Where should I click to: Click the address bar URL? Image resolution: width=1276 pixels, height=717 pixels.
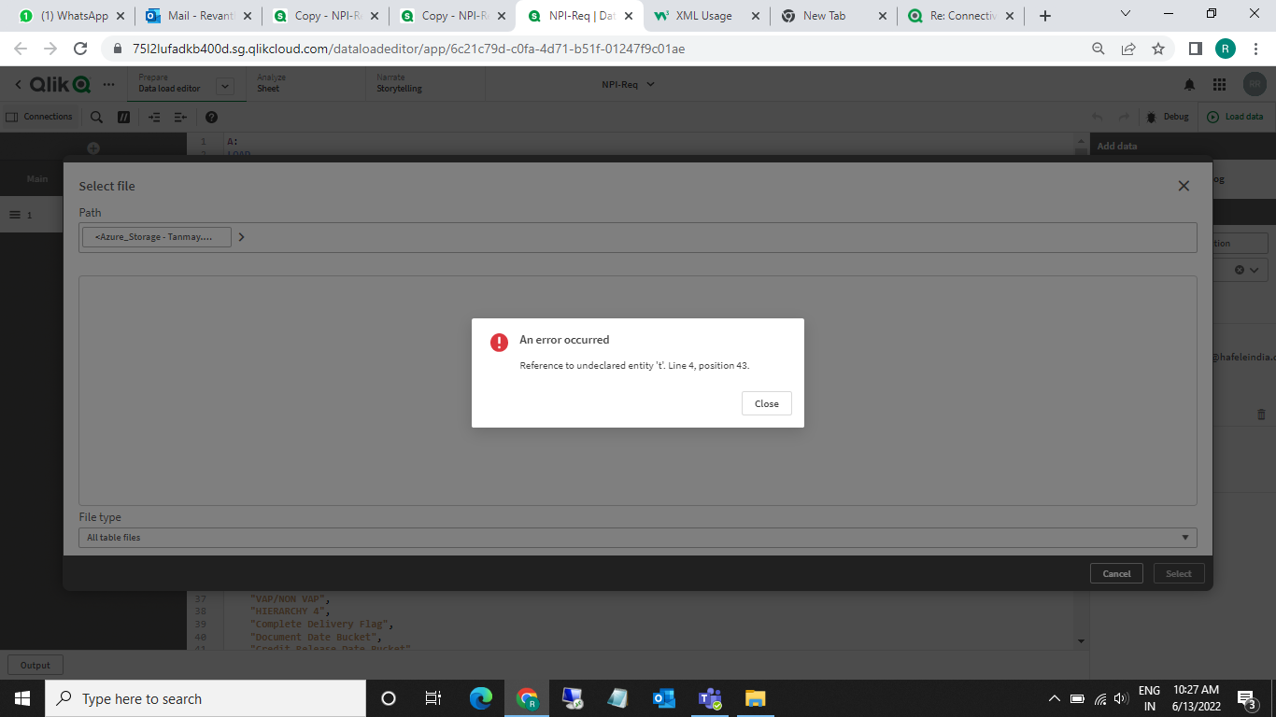tap(409, 49)
